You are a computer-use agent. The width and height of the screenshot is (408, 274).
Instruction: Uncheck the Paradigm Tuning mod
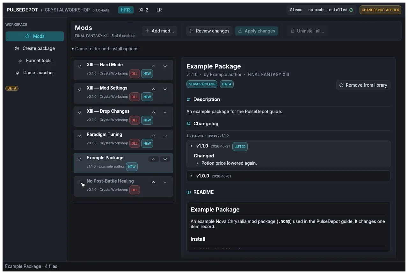80,136
